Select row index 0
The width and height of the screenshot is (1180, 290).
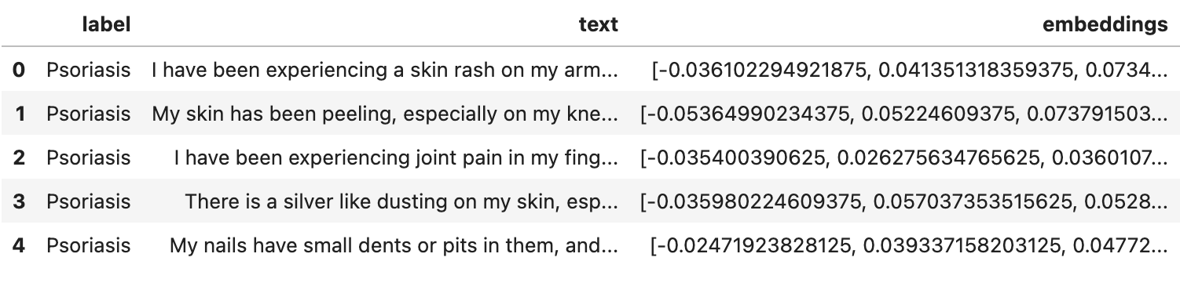19,70
